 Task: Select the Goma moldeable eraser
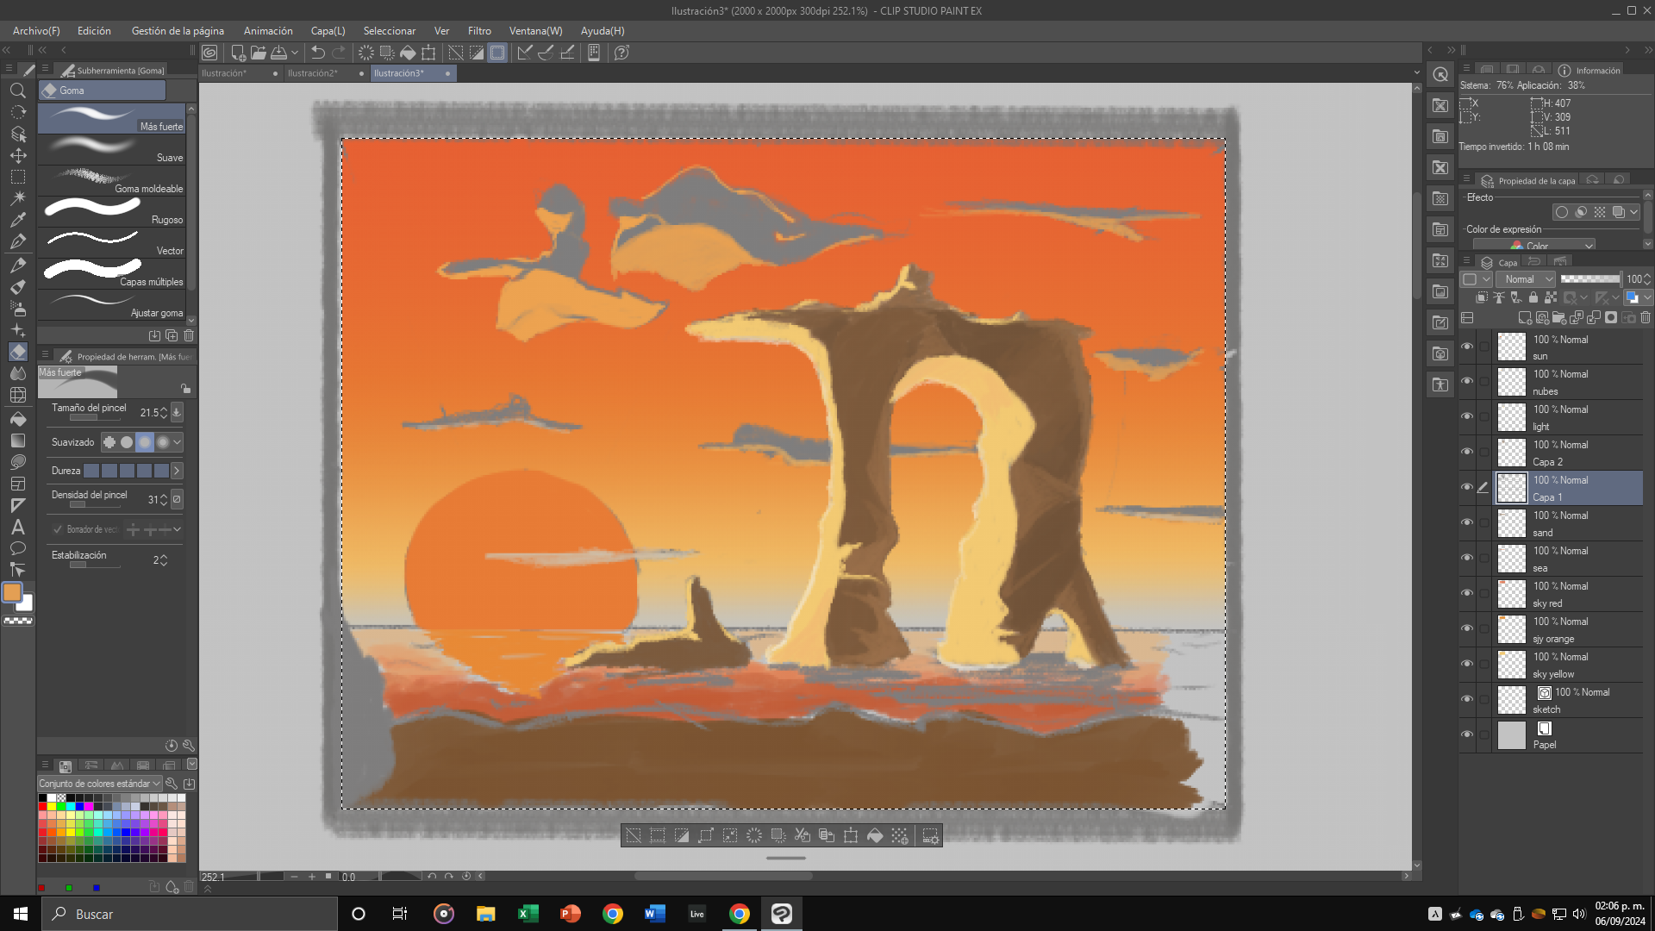click(x=112, y=181)
